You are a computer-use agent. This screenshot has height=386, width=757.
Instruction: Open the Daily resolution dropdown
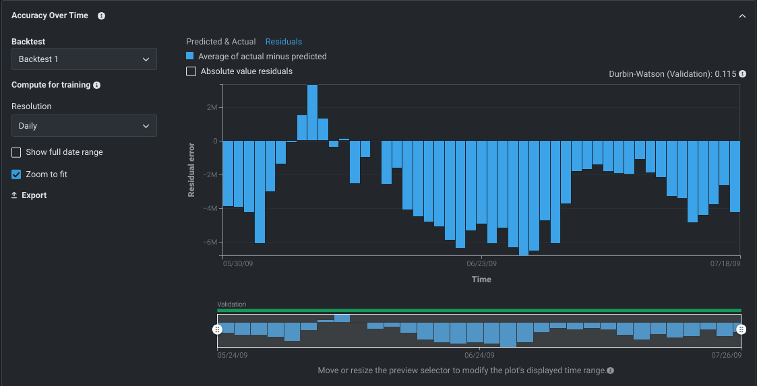click(84, 126)
